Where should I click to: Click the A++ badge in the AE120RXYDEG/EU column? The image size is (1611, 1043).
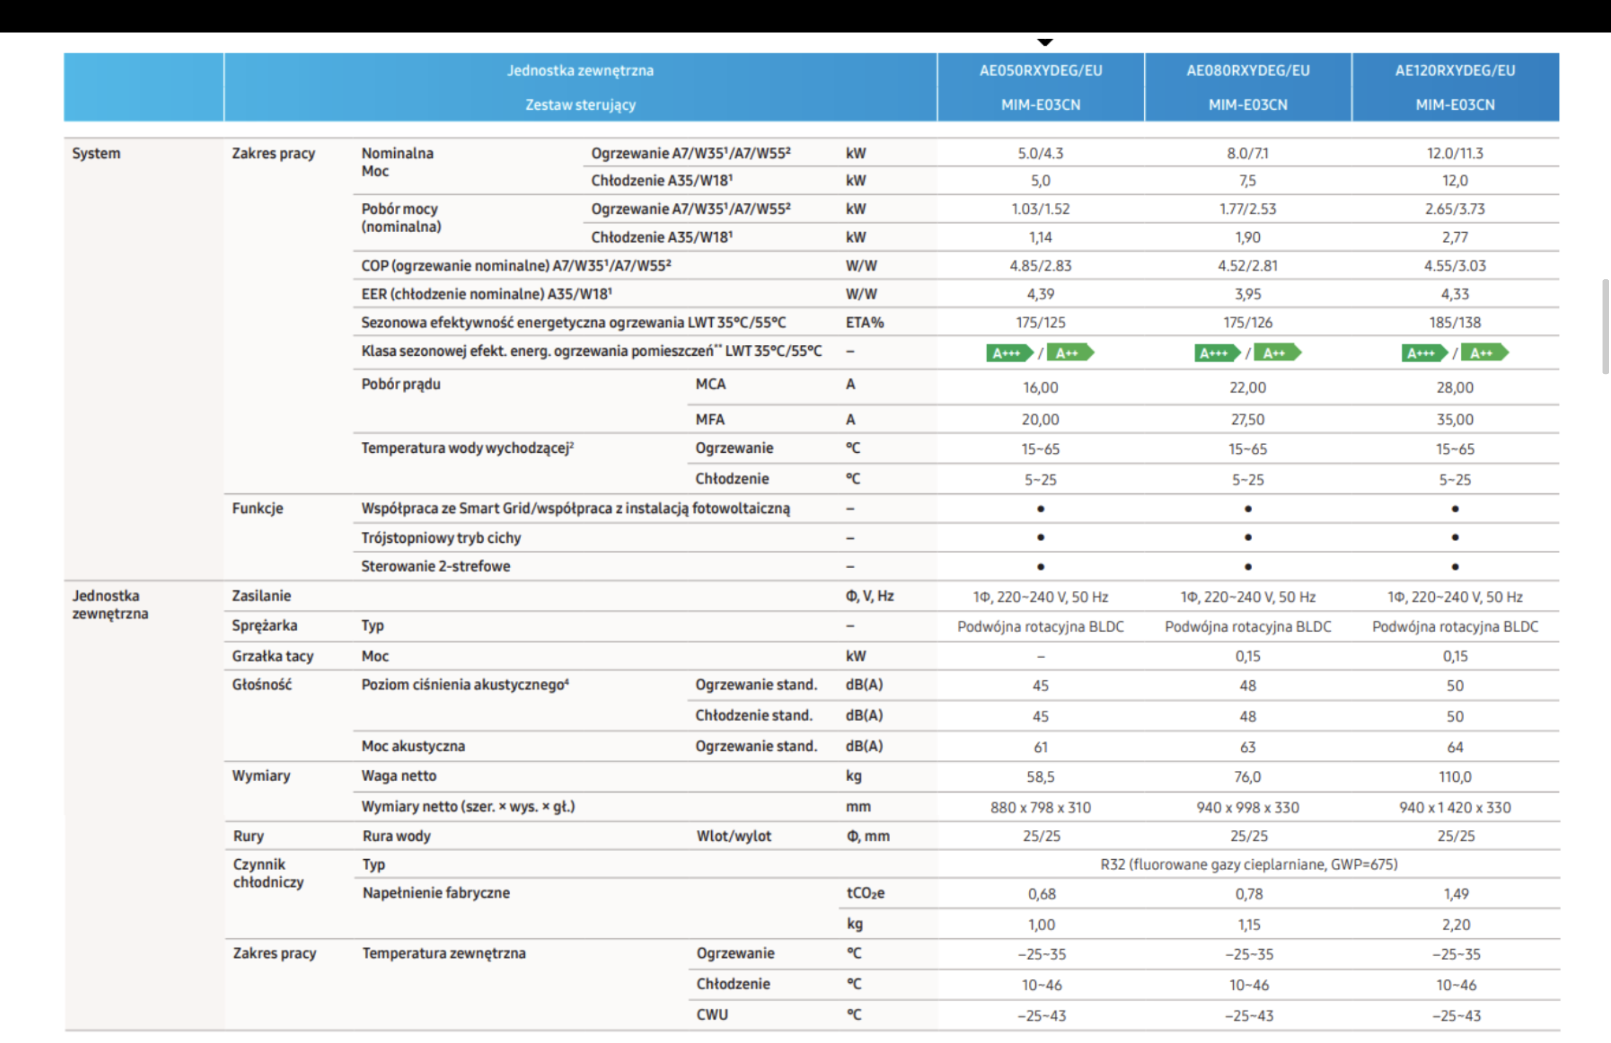(x=1484, y=353)
